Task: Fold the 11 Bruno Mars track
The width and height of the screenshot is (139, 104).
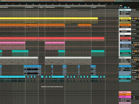Action: (x=120, y=77)
